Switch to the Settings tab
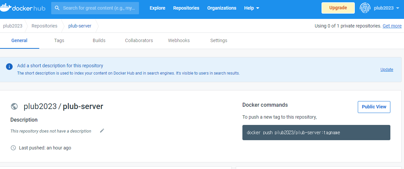The height and width of the screenshot is (169, 404). pyautogui.click(x=219, y=40)
